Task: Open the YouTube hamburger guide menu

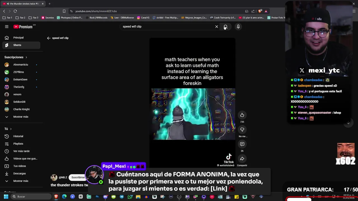Action: coord(7,27)
